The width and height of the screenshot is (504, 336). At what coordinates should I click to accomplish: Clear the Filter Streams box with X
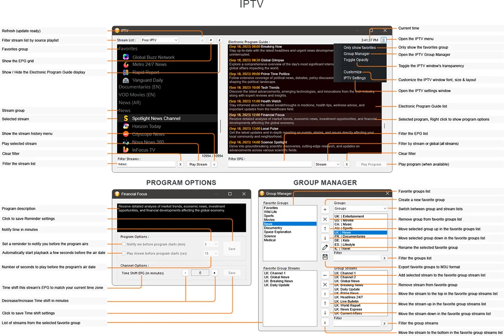click(x=180, y=164)
